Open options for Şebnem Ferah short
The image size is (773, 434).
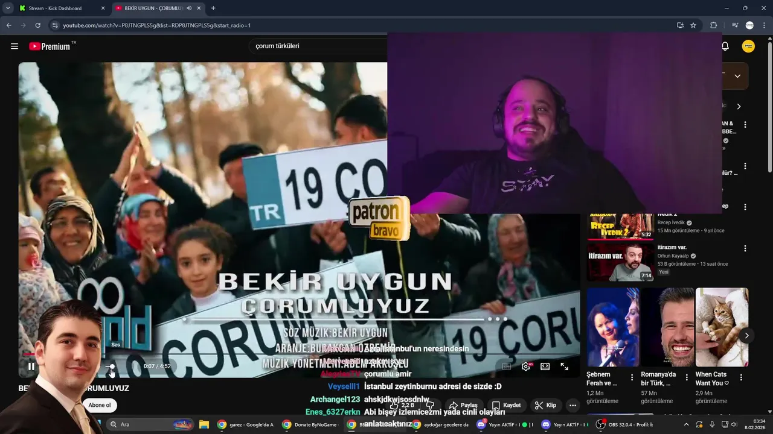click(x=632, y=378)
